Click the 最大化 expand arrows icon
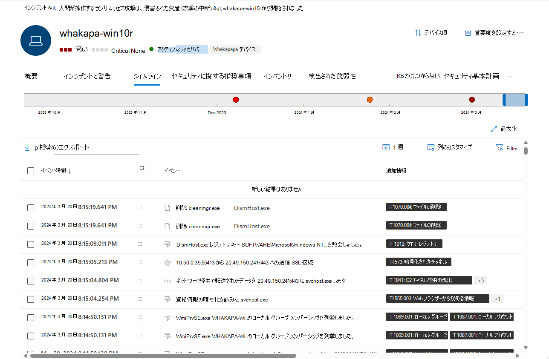 click(x=494, y=129)
